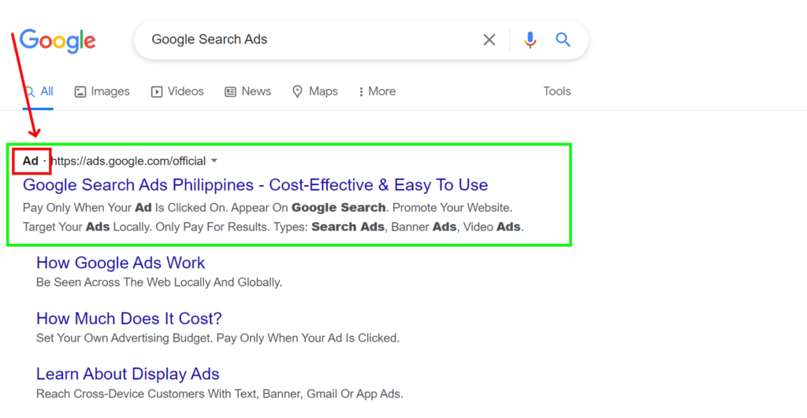807x418 pixels.
Task: Open the How Google Ads Work sitelink
Action: click(x=121, y=263)
